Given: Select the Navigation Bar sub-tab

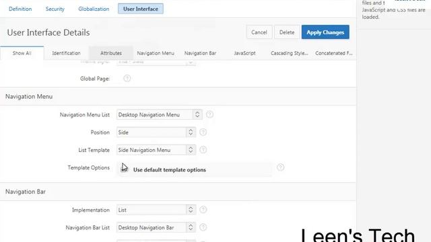Looking at the screenshot, I should click(200, 53).
